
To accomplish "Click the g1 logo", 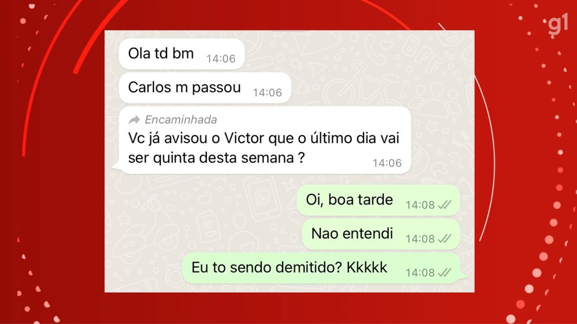I will (558, 26).
